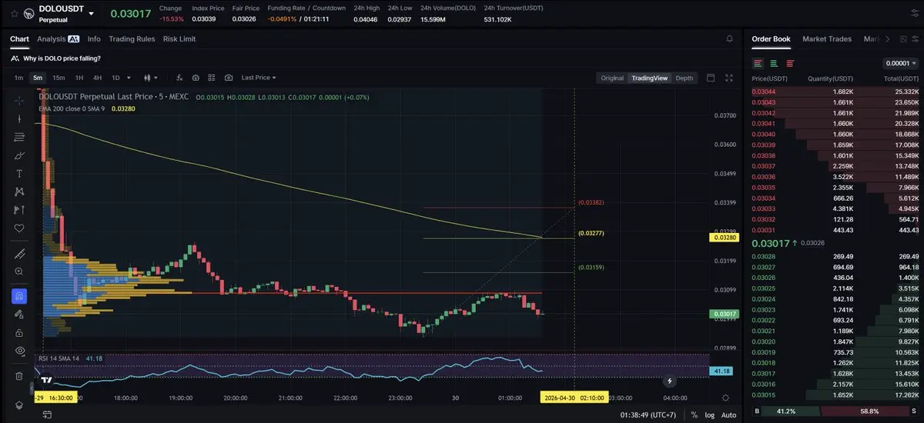Viewport: 924px width, 423px height.
Task: Select the zoom in tool
Action: [x=19, y=271]
